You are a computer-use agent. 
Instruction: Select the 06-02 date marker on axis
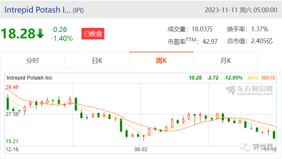coord(141,149)
